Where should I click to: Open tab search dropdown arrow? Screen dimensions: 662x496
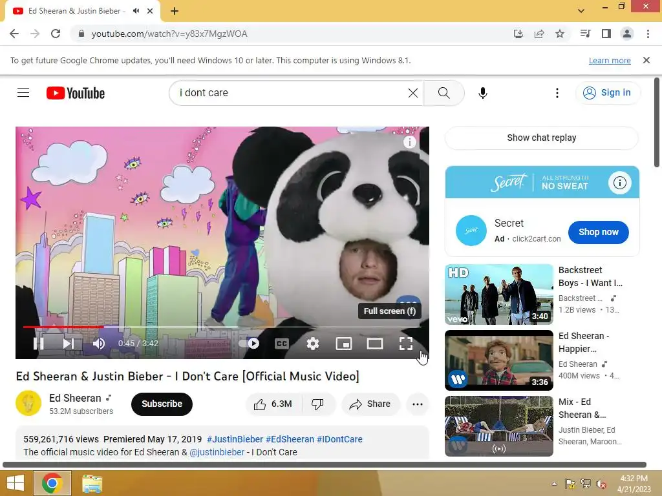click(x=581, y=11)
